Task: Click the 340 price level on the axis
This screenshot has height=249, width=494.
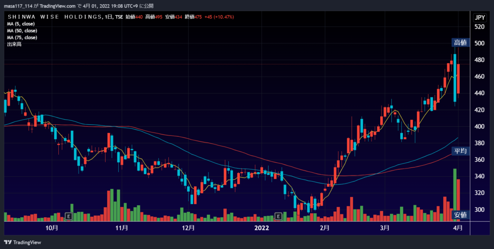Action: click(x=480, y=176)
